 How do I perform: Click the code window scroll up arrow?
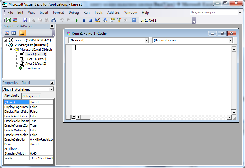pyautogui.click(x=234, y=49)
